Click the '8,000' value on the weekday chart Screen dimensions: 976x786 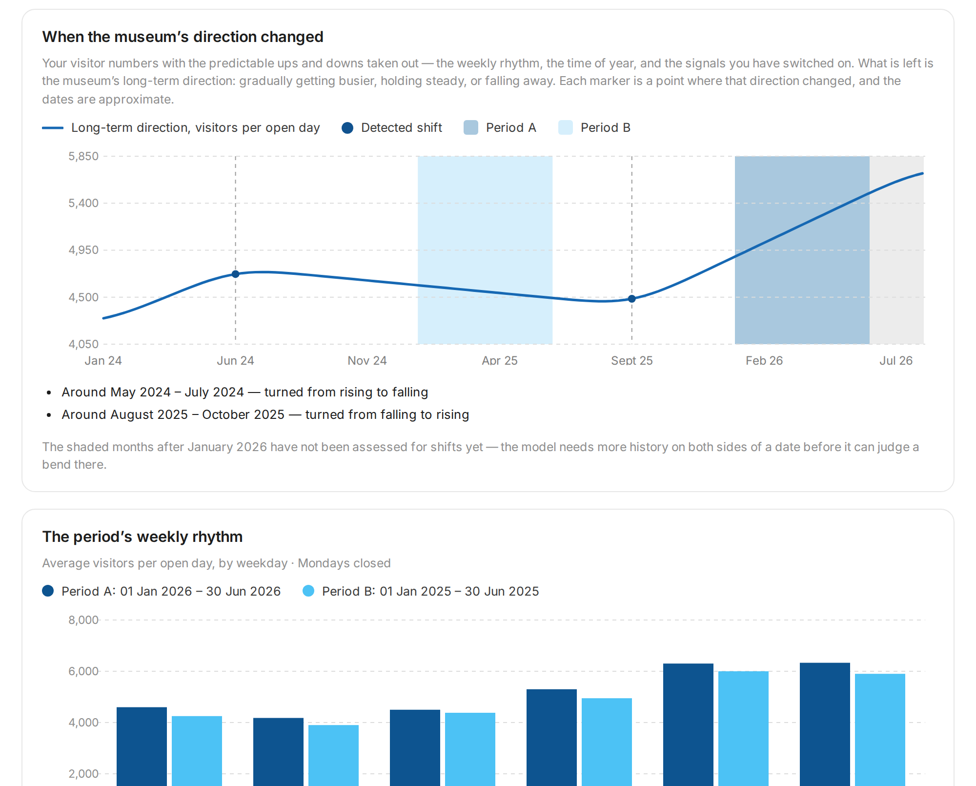point(83,620)
